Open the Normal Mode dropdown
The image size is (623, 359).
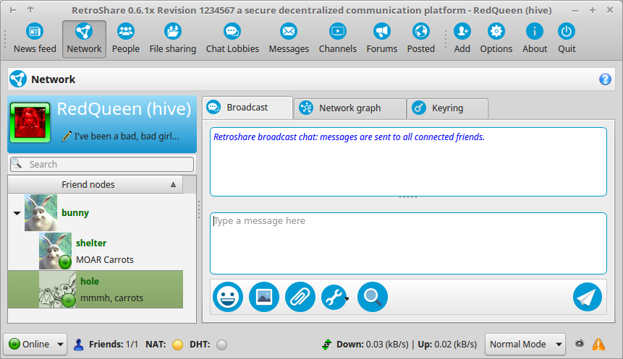pos(525,344)
